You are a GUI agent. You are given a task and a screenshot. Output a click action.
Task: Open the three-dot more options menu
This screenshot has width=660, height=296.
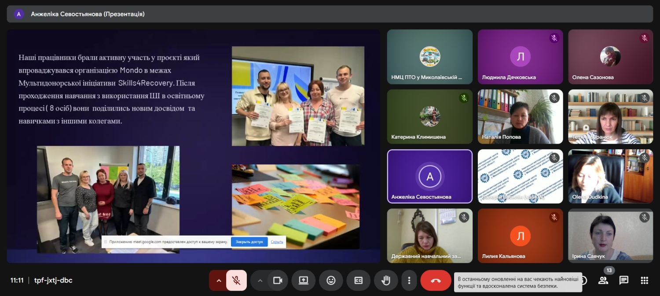[x=409, y=281]
